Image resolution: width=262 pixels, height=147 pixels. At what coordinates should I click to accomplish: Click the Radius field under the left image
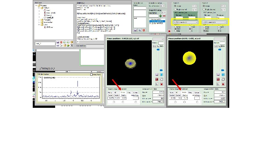123,98
